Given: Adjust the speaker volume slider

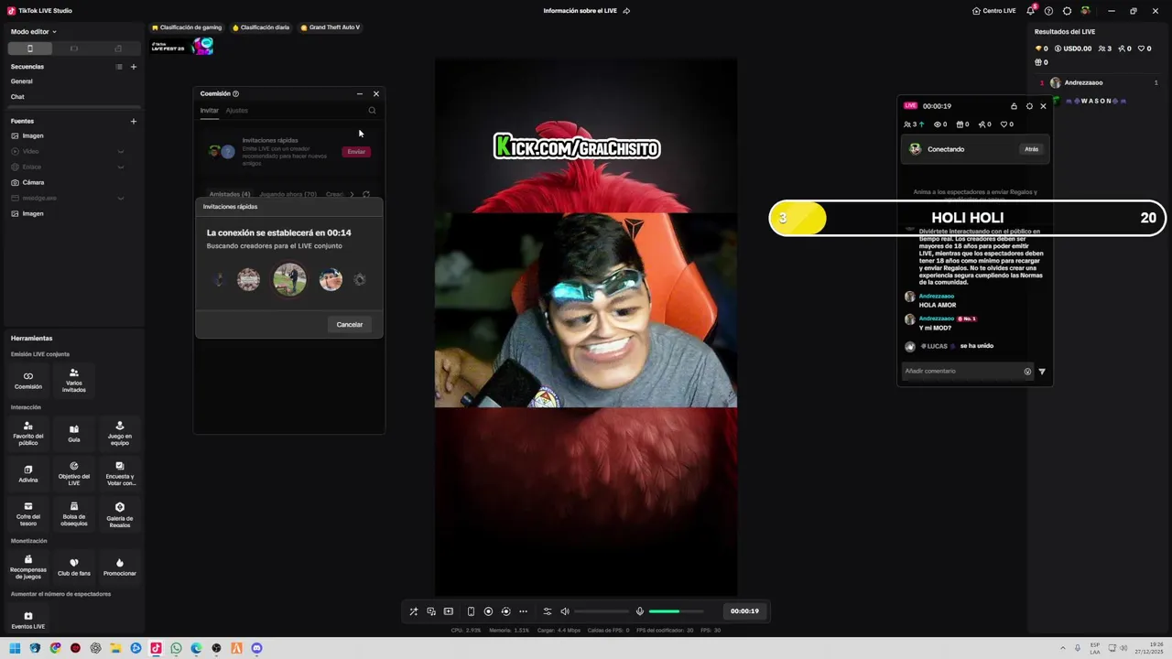Looking at the screenshot, I should pyautogui.click(x=602, y=611).
